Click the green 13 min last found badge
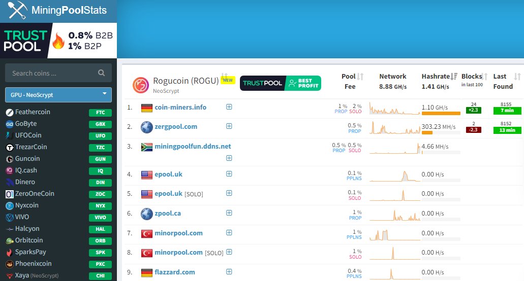The height and width of the screenshot is (281, 524). 507,130
